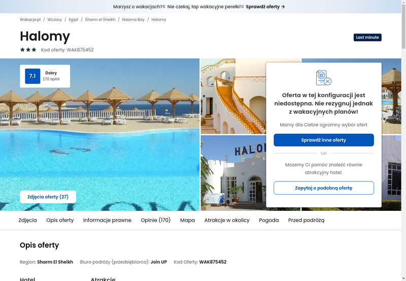Open the Mapa tab
This screenshot has width=406, height=281.
tap(187, 220)
